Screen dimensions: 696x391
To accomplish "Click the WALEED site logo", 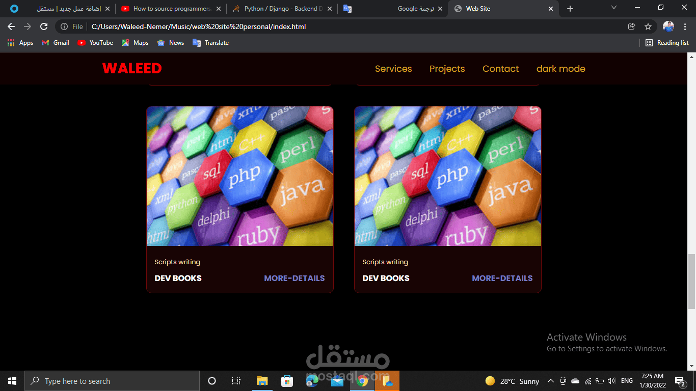I will tap(132, 68).
